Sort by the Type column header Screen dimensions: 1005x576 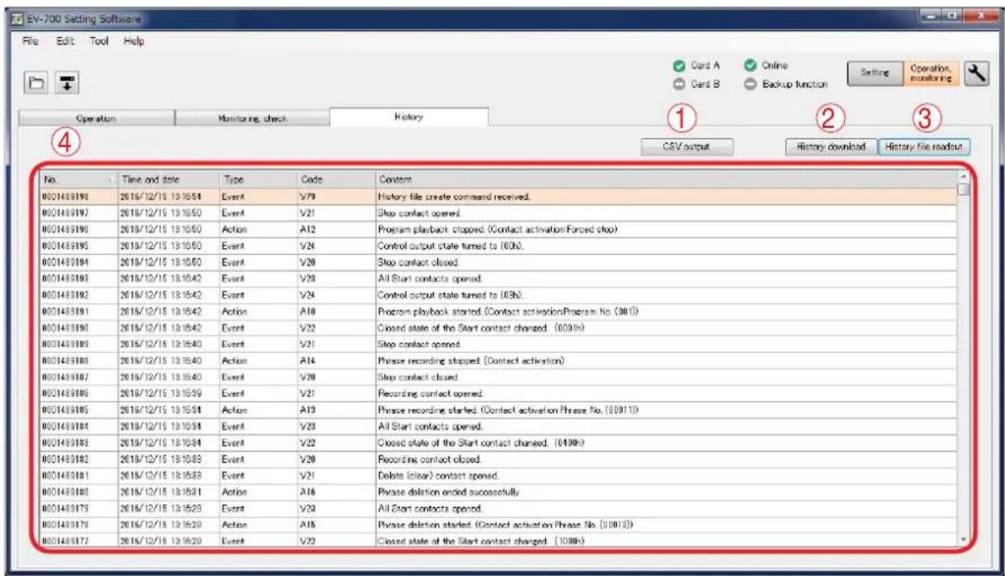pyautogui.click(x=259, y=179)
